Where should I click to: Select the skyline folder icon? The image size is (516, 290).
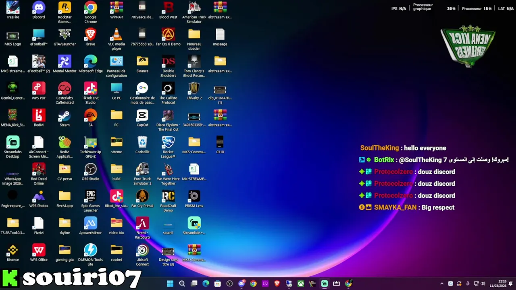click(x=64, y=226)
